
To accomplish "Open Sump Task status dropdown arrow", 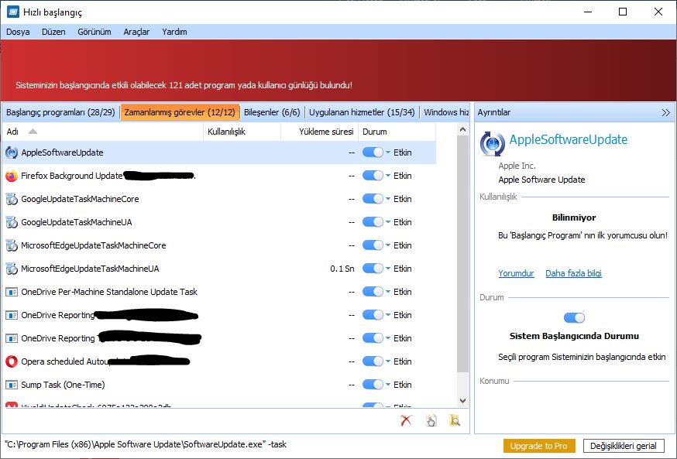I will (x=388, y=385).
